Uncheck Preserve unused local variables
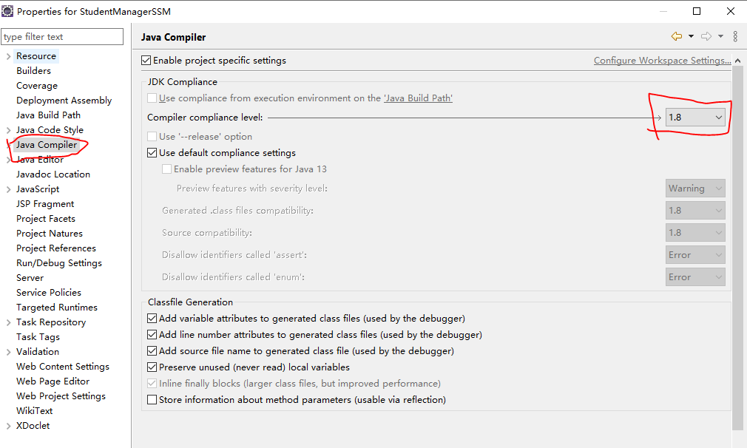 pyautogui.click(x=152, y=367)
